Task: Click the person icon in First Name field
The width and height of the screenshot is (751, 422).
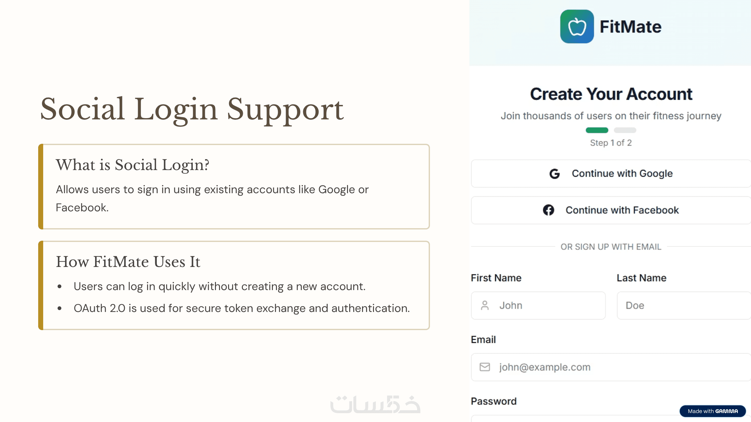Action: point(485,305)
